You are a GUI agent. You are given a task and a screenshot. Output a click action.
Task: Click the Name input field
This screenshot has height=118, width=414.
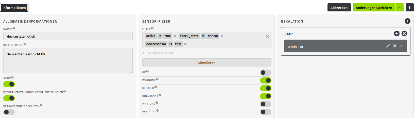(68, 36)
